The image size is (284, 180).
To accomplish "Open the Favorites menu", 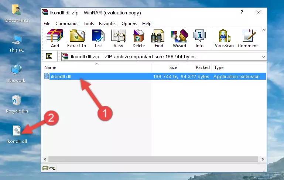I will pyautogui.click(x=107, y=24).
